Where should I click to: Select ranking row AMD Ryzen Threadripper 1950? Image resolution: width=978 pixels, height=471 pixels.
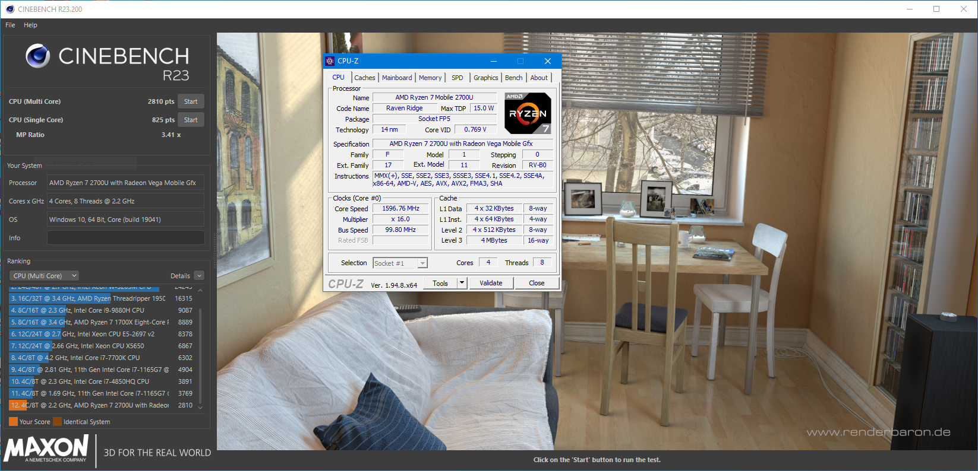coord(102,298)
